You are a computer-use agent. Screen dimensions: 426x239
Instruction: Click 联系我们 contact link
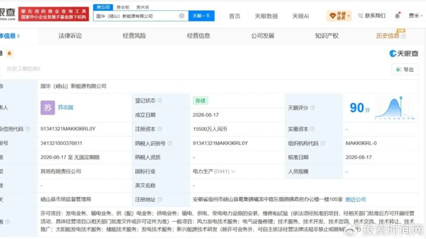click(x=372, y=16)
